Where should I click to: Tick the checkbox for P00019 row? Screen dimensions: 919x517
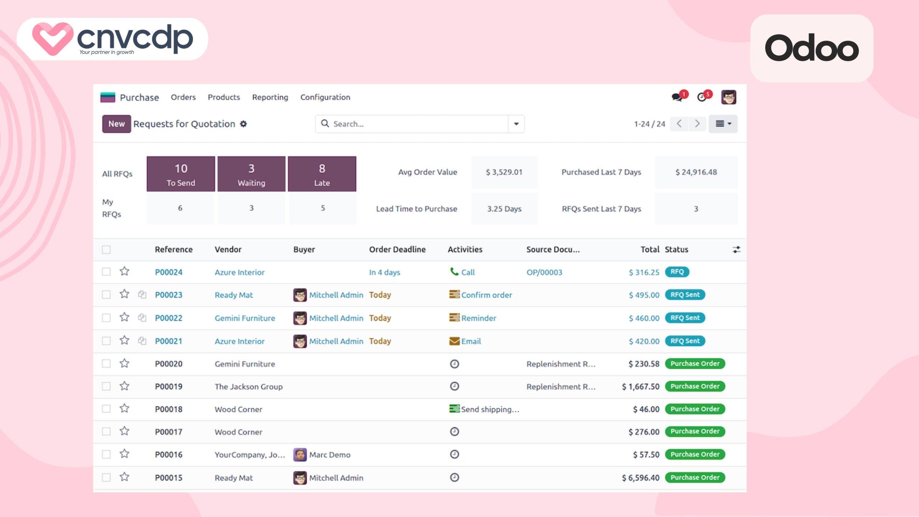pyautogui.click(x=106, y=386)
